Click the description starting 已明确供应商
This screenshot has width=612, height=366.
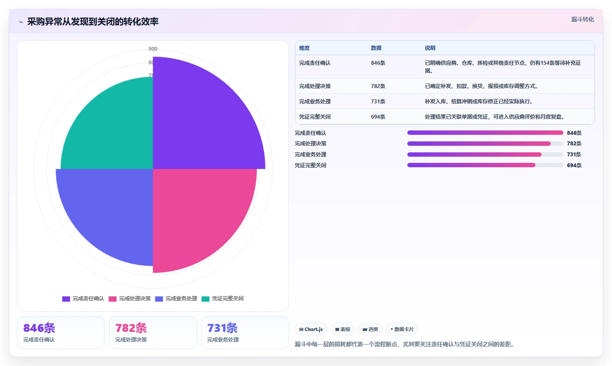(x=503, y=67)
